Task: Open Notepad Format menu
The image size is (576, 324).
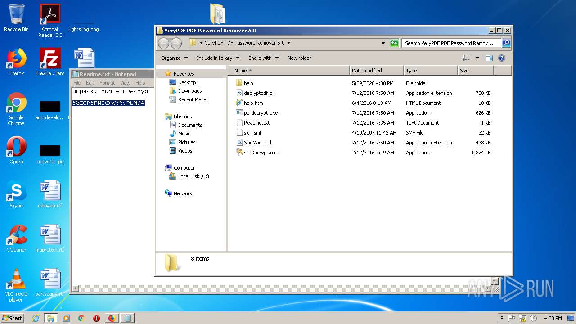Action: click(107, 83)
